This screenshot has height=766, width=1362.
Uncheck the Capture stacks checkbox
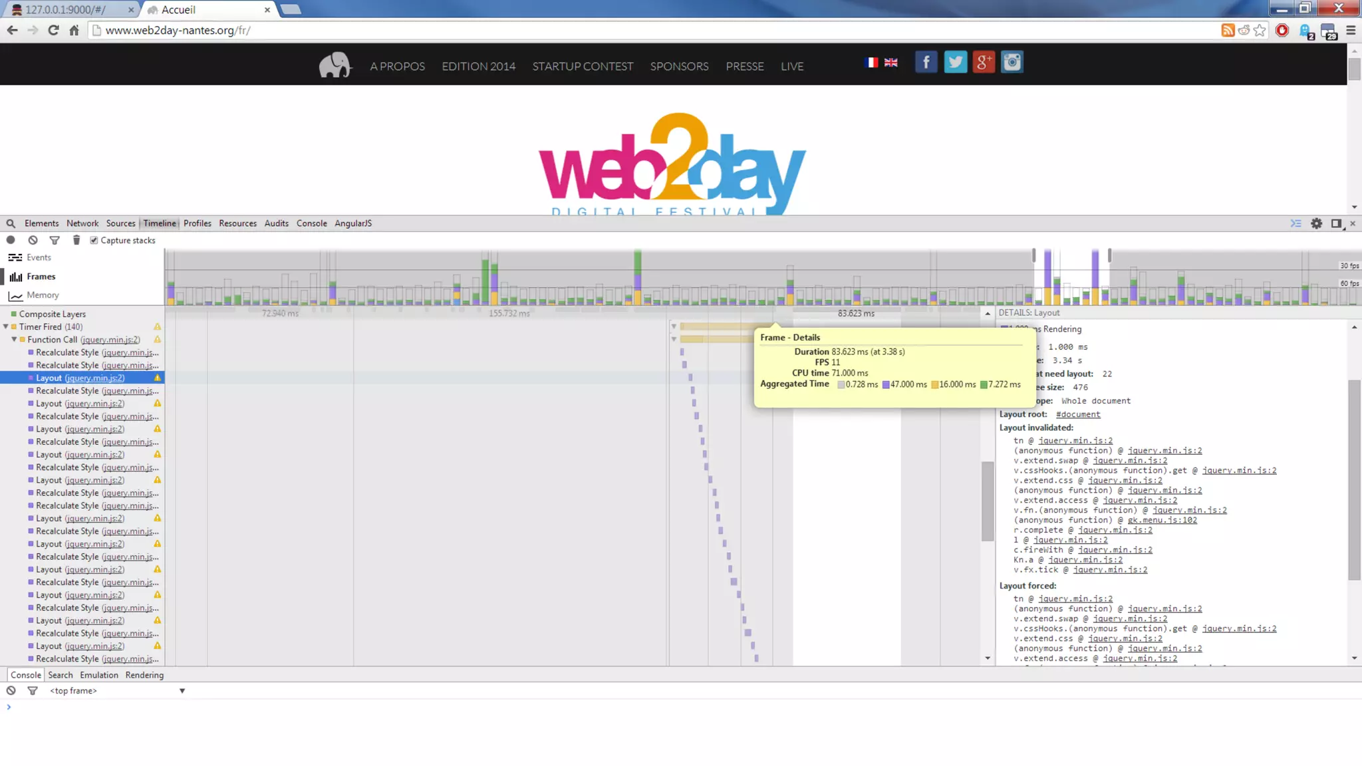pyautogui.click(x=94, y=241)
